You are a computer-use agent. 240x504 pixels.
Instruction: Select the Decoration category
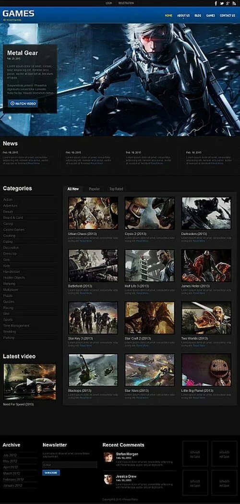[11, 248]
